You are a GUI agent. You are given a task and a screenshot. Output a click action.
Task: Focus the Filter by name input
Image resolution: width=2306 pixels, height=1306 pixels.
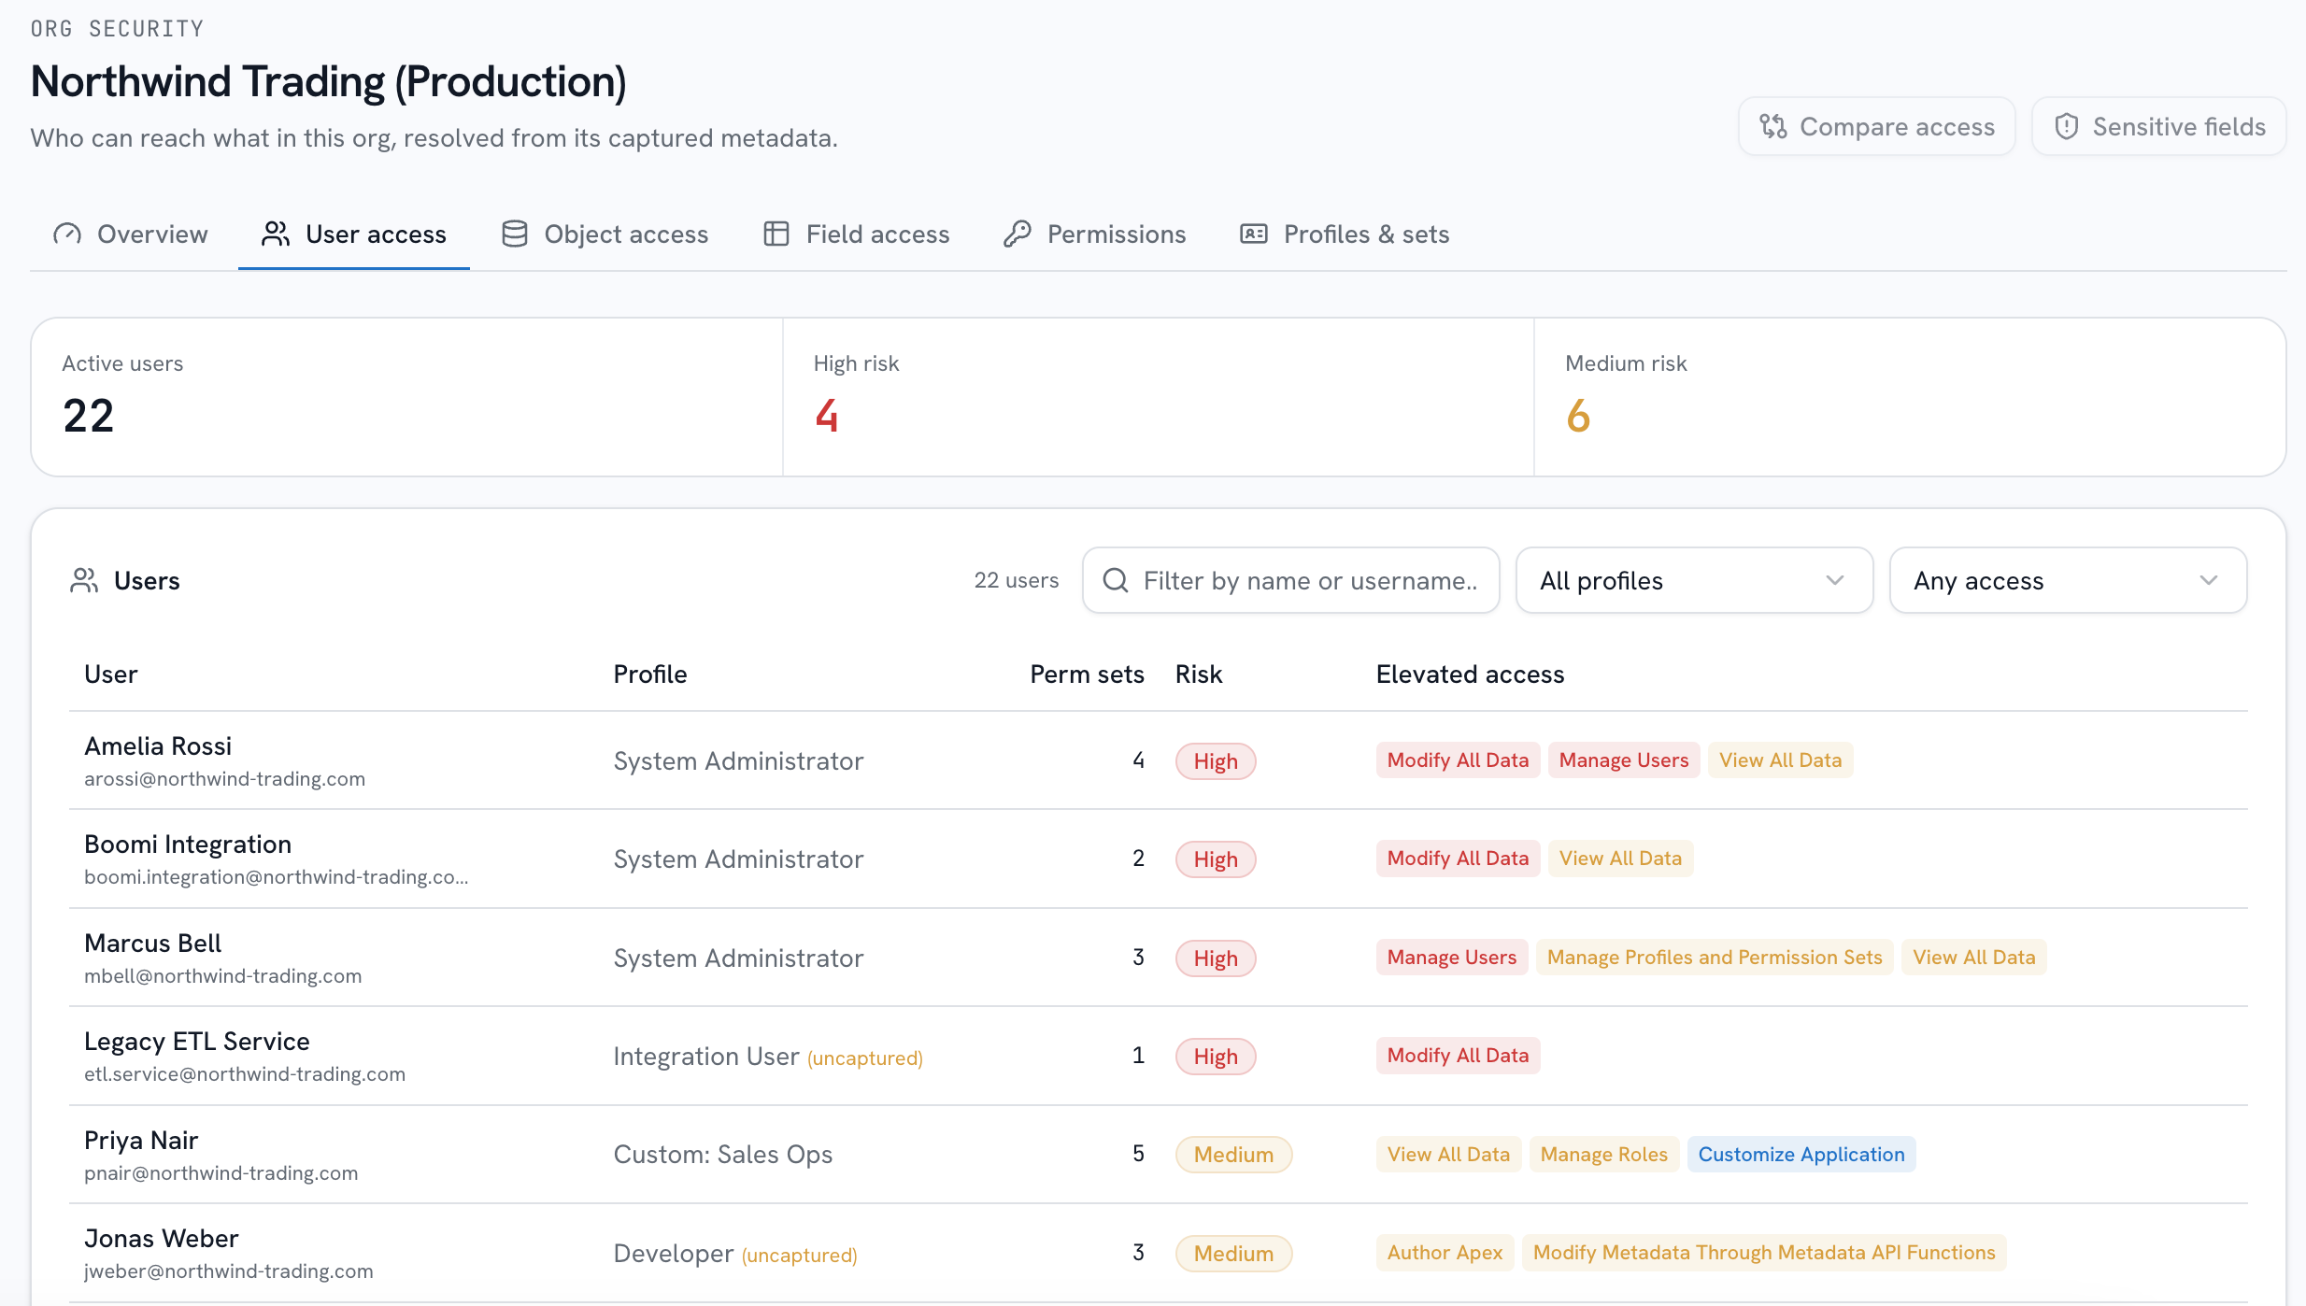1291,580
